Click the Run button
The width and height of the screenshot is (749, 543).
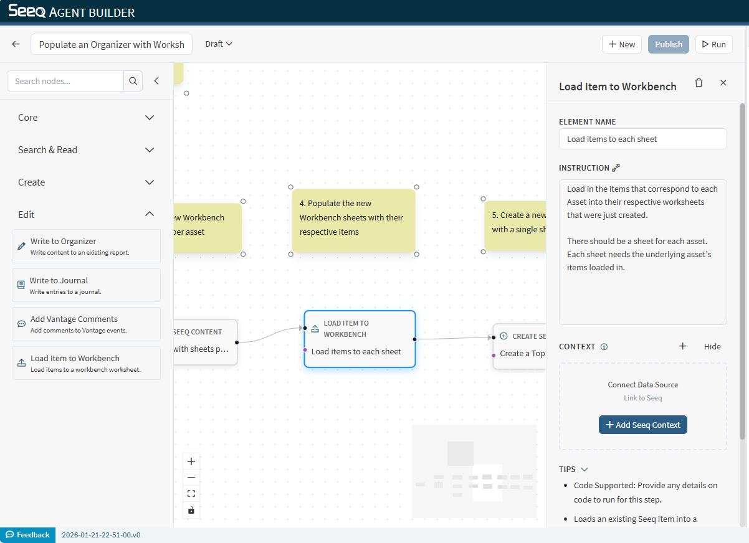713,44
